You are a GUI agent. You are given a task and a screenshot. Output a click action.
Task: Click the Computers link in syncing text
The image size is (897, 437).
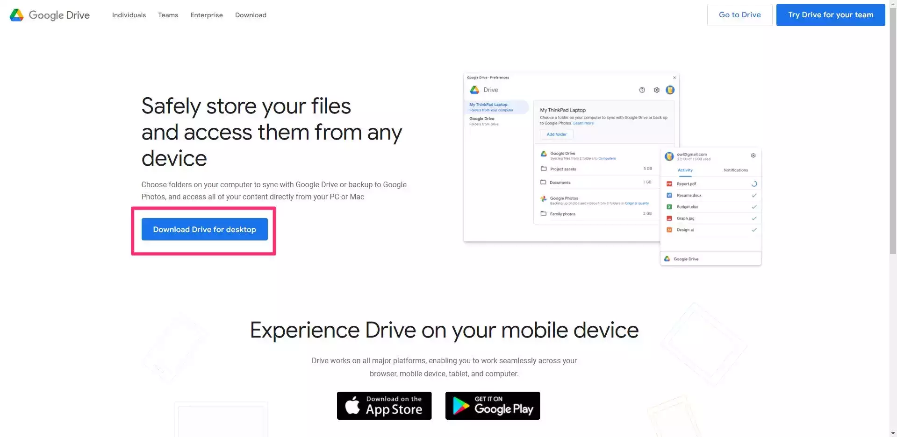click(x=607, y=158)
